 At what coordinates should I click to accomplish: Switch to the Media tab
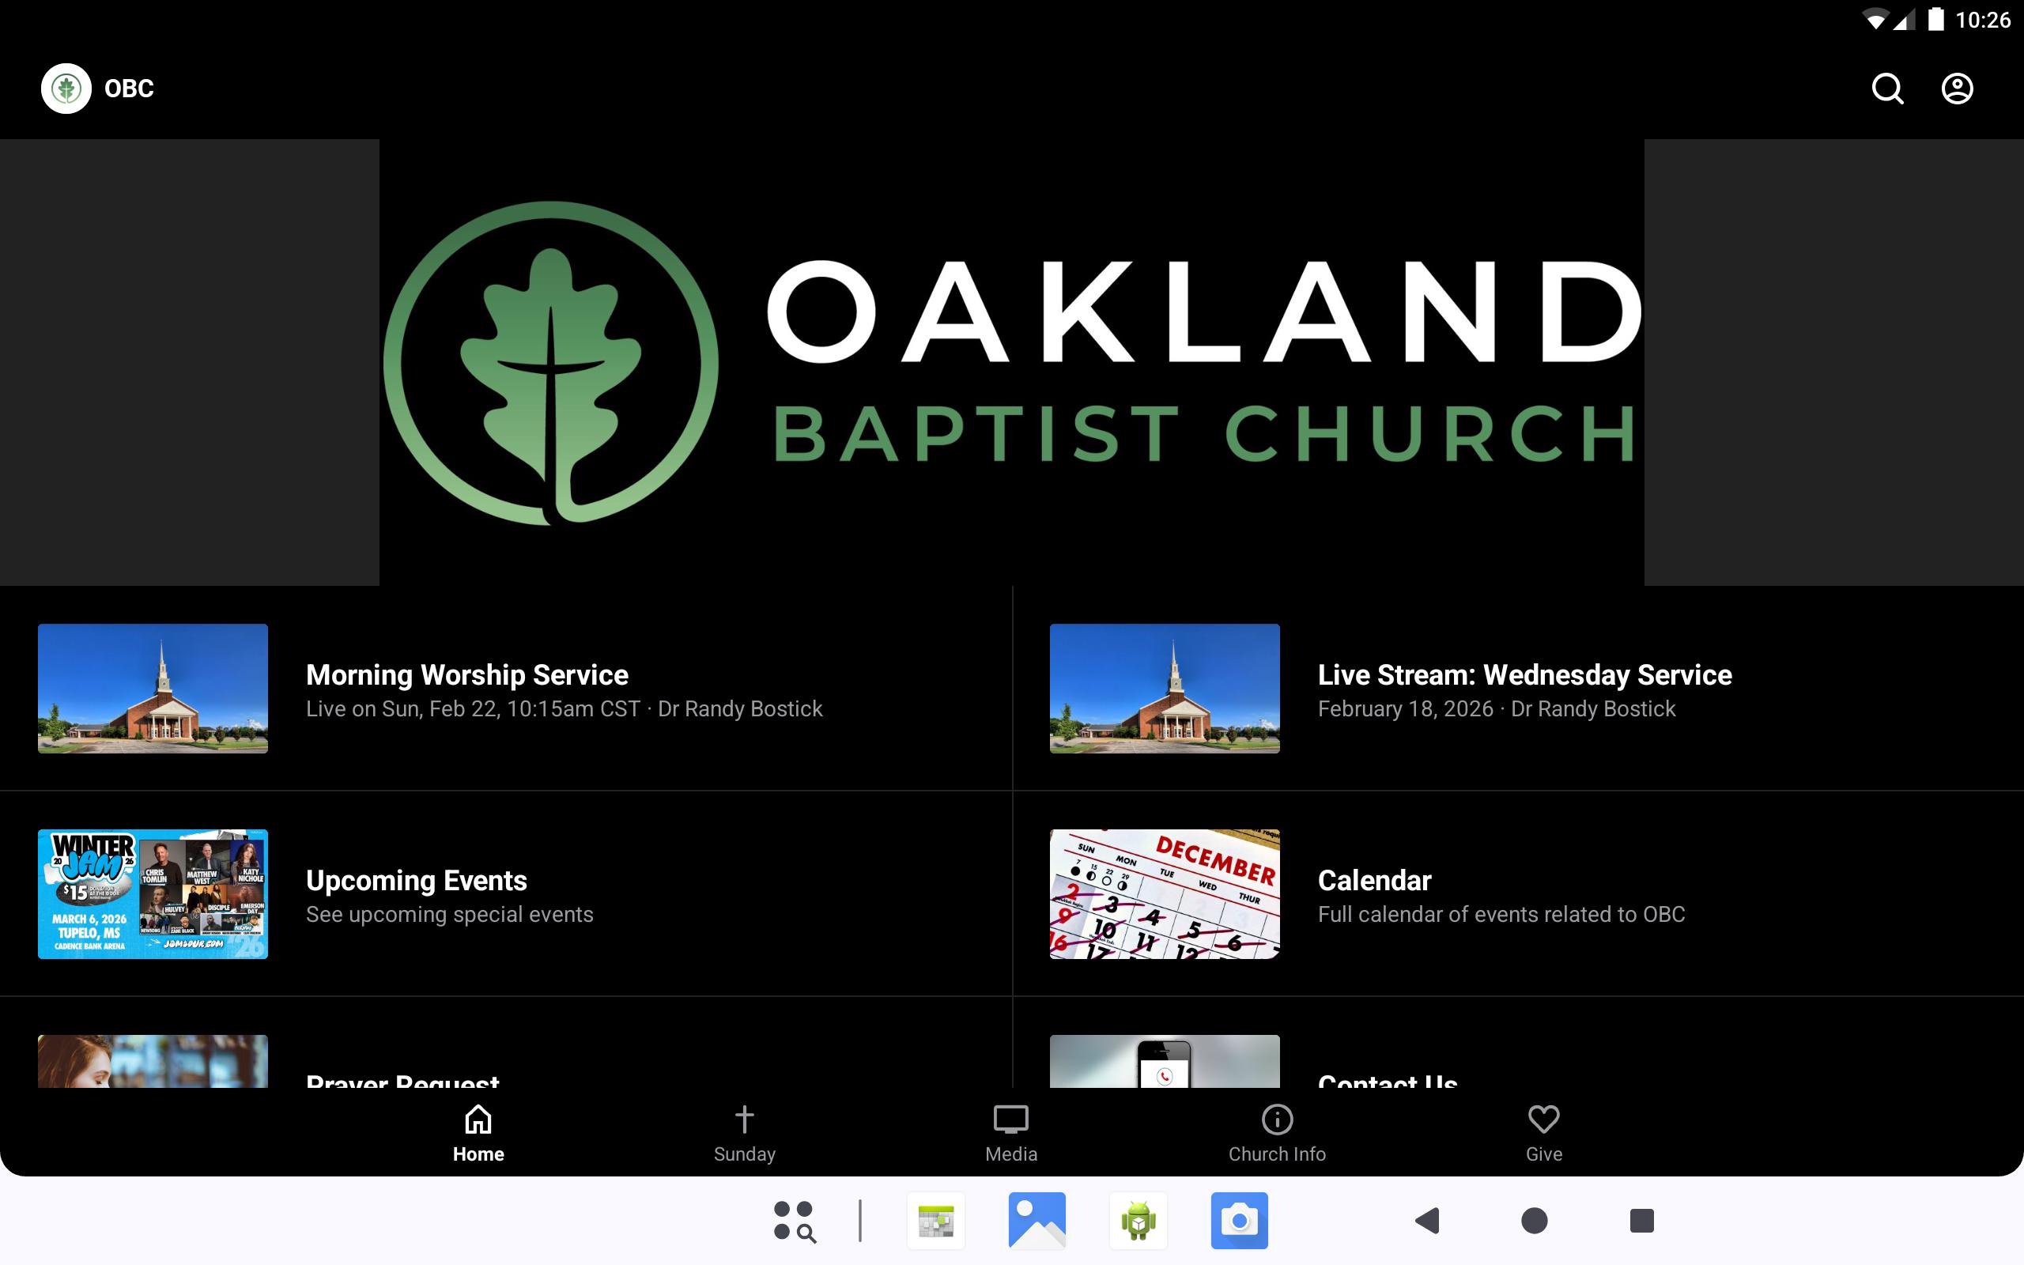coord(1010,1133)
